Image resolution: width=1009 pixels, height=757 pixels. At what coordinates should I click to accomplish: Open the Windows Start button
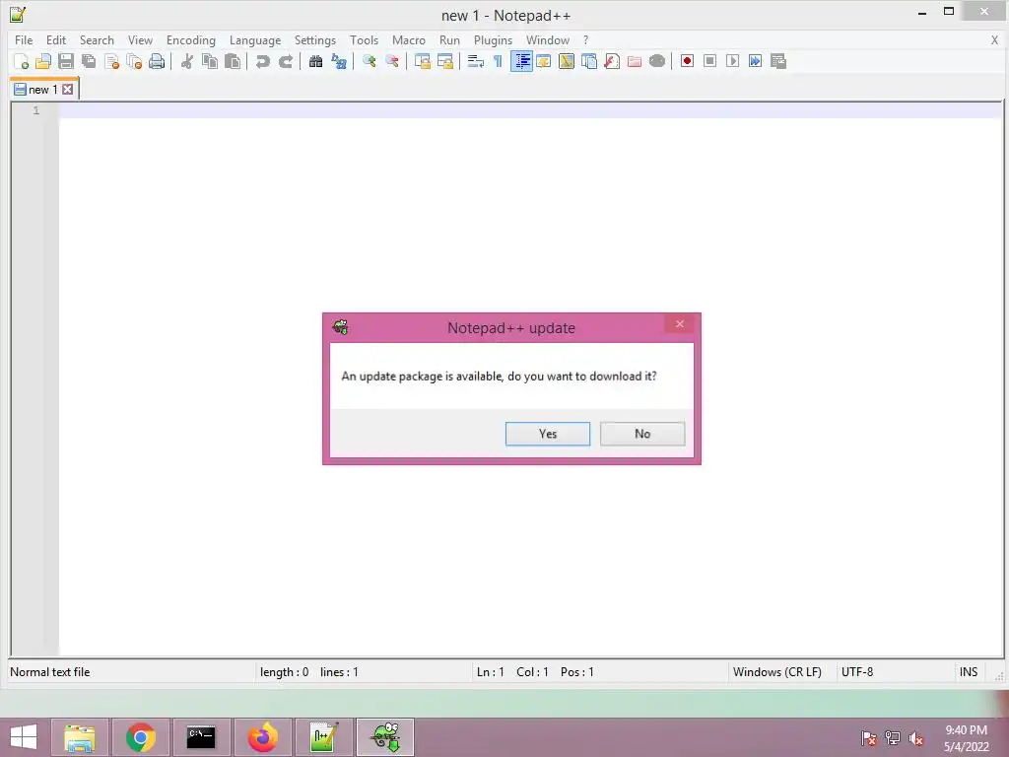(24, 737)
